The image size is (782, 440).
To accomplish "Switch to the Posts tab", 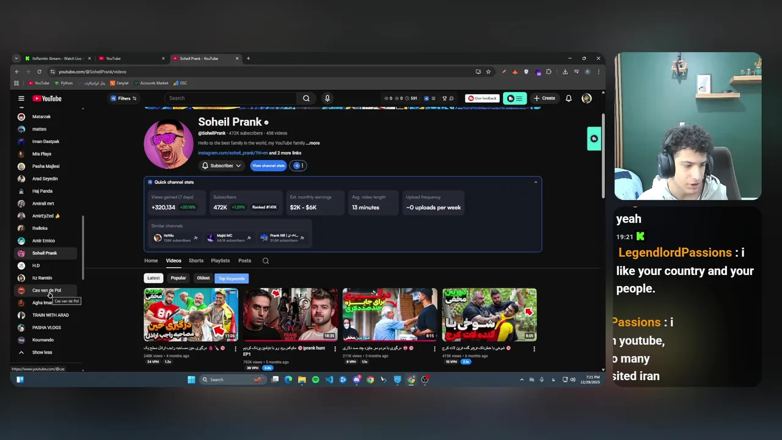I will point(244,261).
